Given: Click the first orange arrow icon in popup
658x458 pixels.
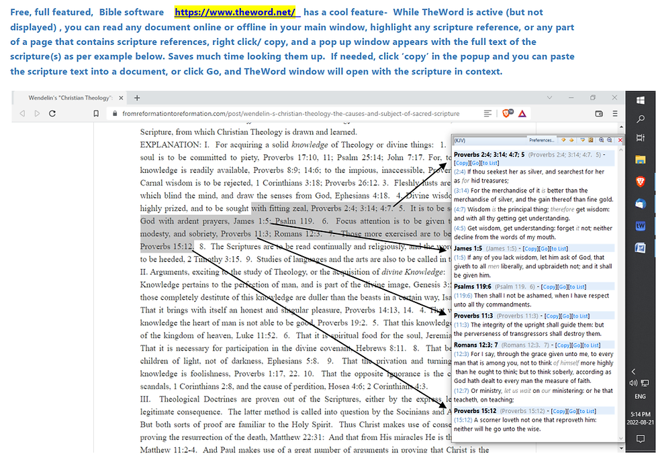Looking at the screenshot, I should 564,140.
